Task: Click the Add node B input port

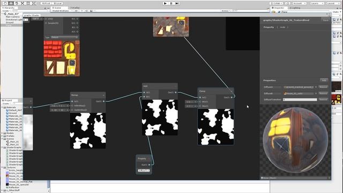Action: (144, 96)
